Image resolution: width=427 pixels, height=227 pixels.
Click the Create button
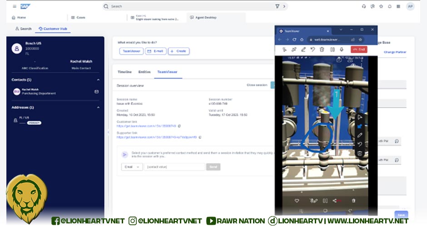point(179,51)
